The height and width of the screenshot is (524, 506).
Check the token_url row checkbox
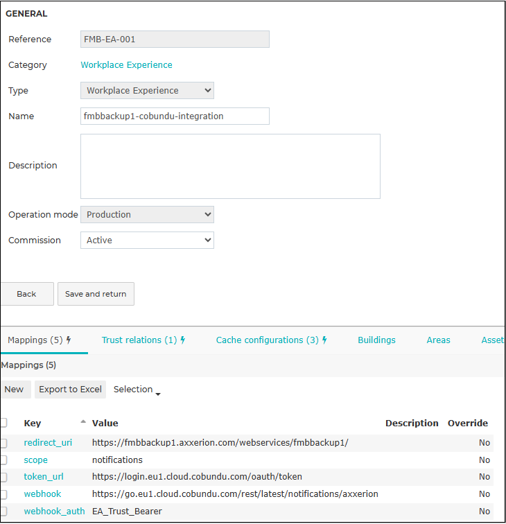(x=3, y=477)
